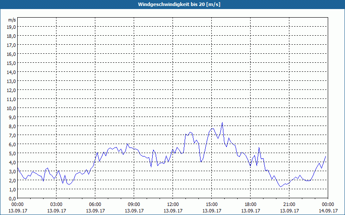Click the 17,0 y-axis value
345x215 pixels.
point(12,45)
